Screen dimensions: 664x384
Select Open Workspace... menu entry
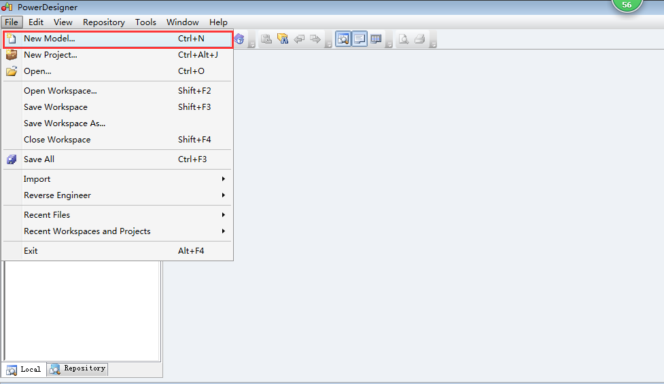pos(118,90)
